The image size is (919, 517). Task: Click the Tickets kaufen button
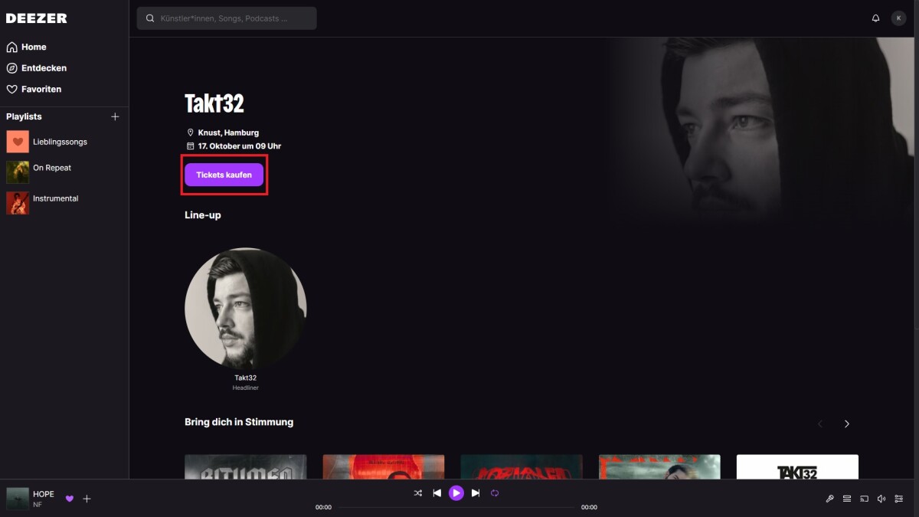pyautogui.click(x=224, y=175)
